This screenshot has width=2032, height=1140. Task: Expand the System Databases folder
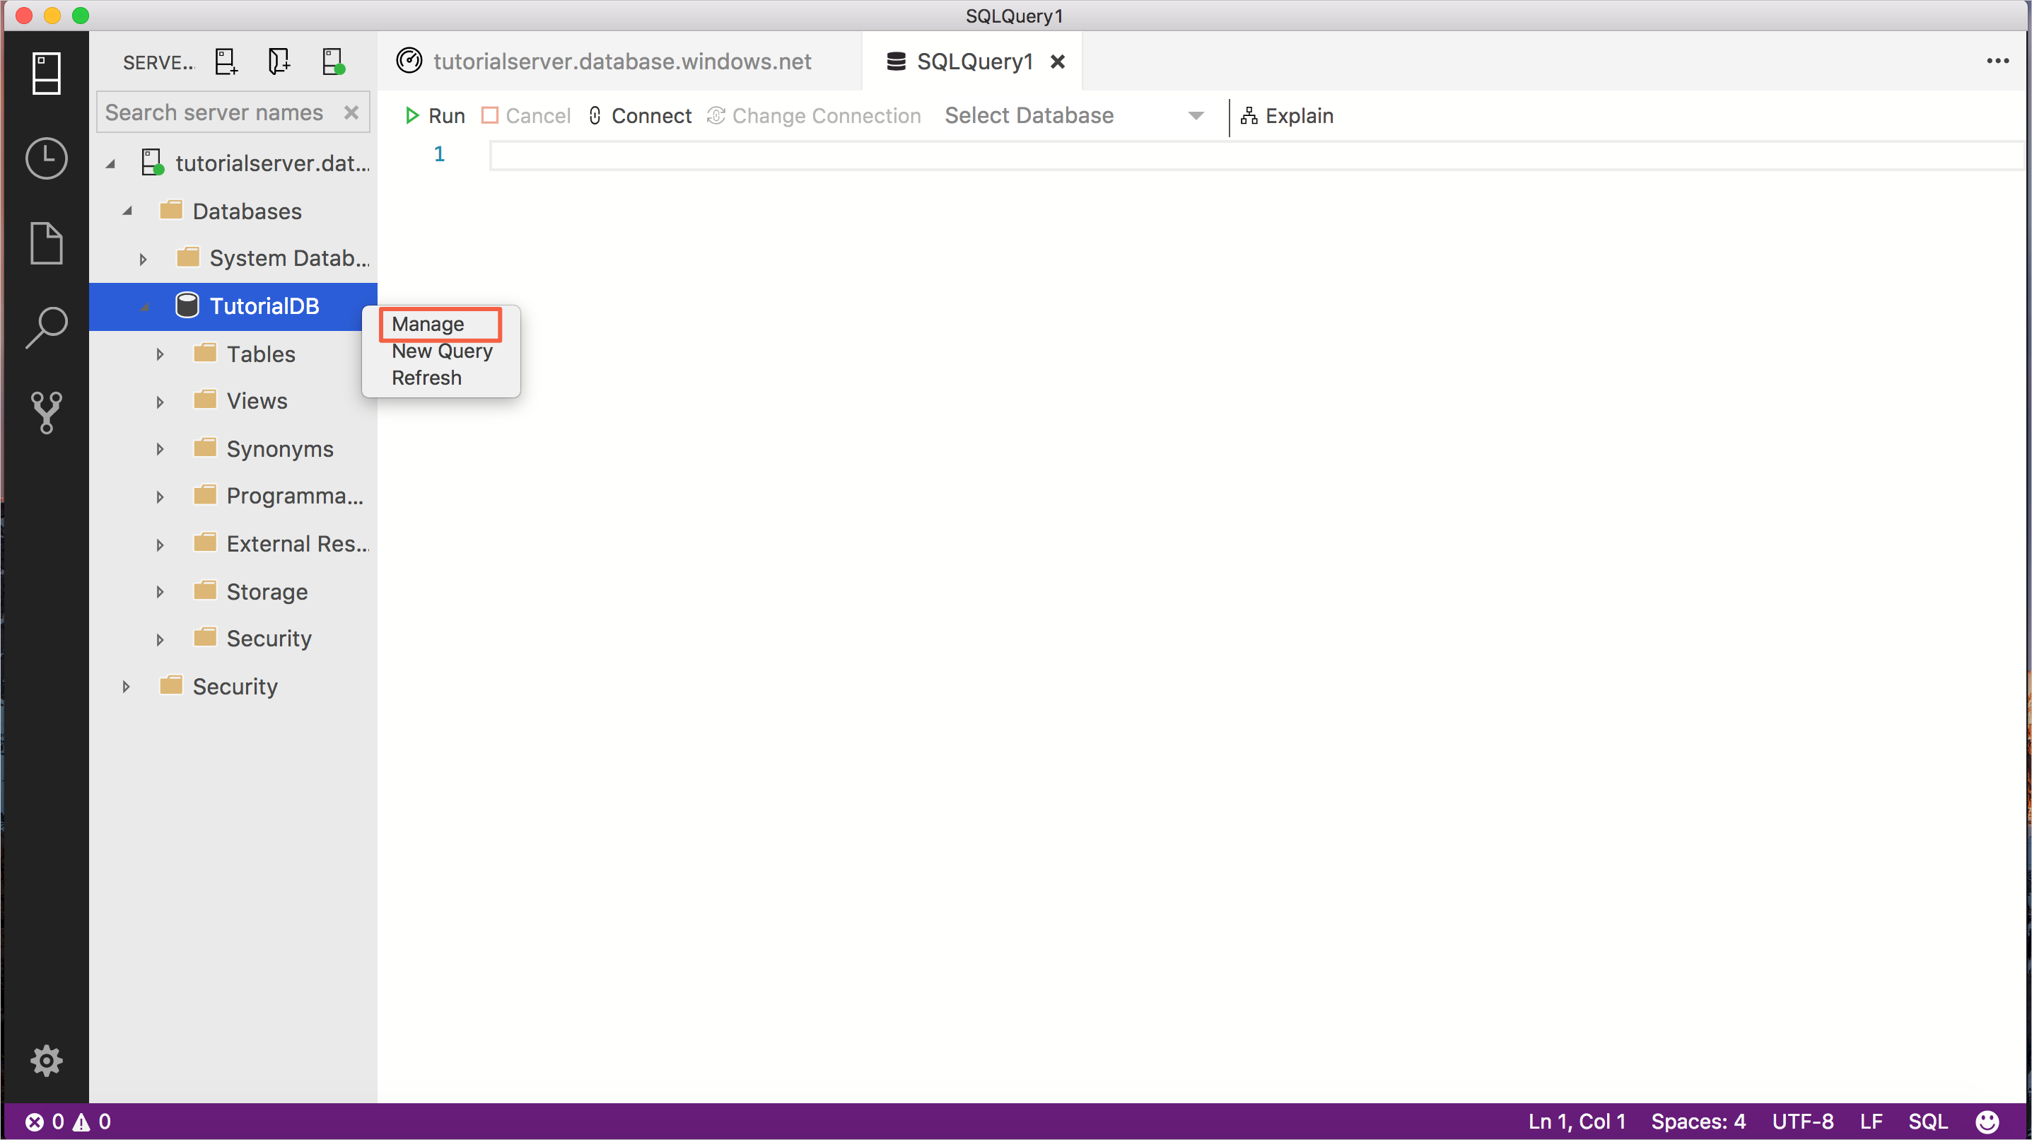[139, 258]
